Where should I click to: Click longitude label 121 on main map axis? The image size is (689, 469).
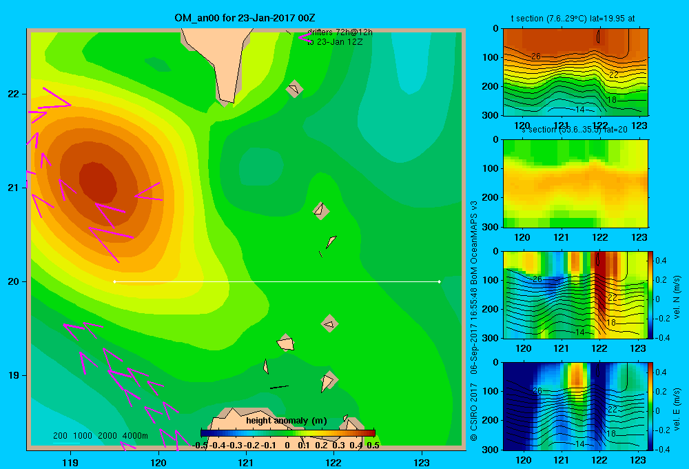coord(246,462)
